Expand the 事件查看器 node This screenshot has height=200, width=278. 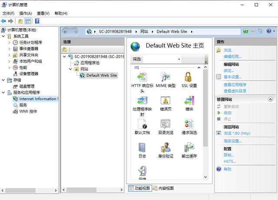pyautogui.click(x=9, y=49)
